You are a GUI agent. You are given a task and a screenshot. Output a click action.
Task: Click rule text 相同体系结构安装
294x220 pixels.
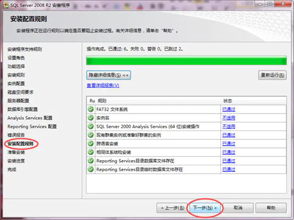(114, 152)
